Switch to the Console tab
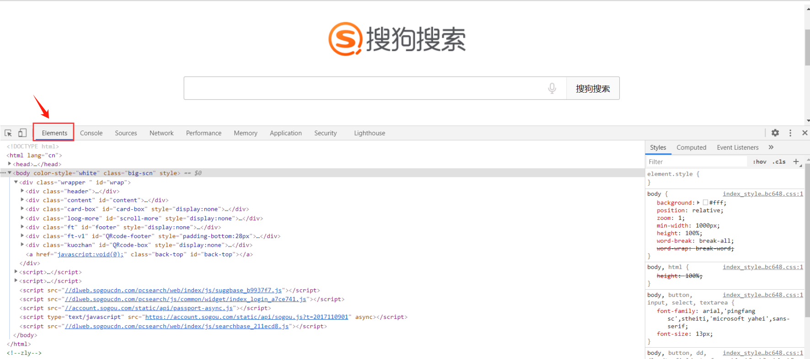 pyautogui.click(x=91, y=133)
